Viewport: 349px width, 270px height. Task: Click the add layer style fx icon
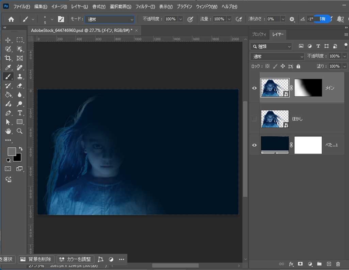(x=291, y=264)
